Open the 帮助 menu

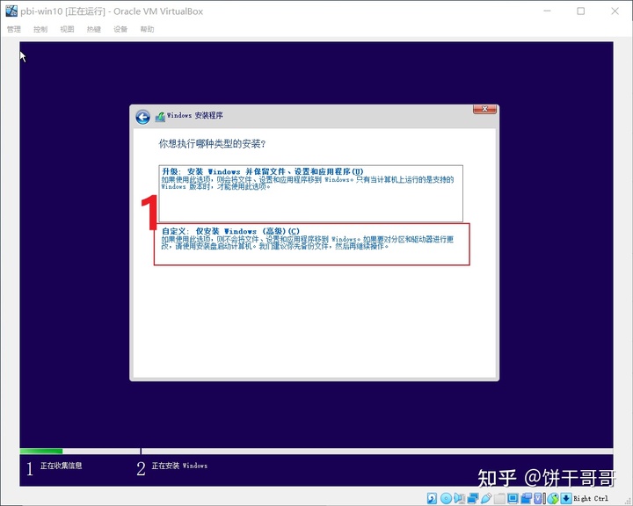(147, 29)
